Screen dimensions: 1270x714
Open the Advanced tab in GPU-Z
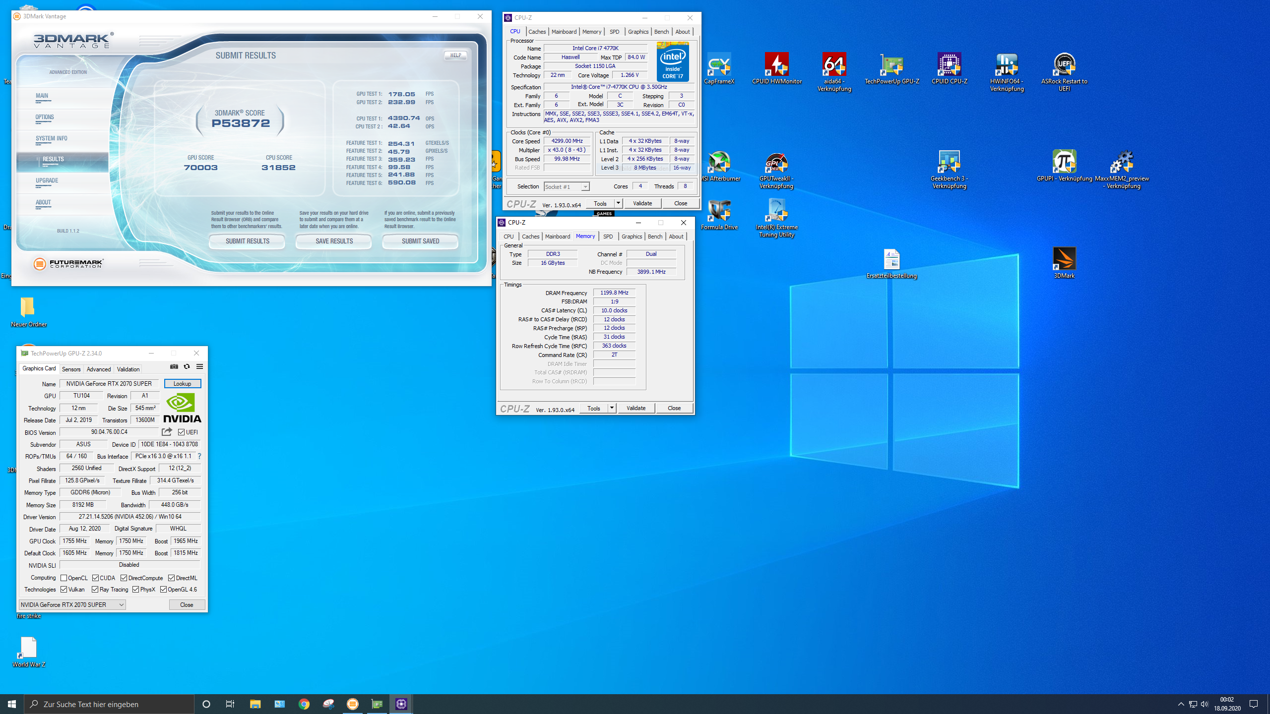pos(99,369)
